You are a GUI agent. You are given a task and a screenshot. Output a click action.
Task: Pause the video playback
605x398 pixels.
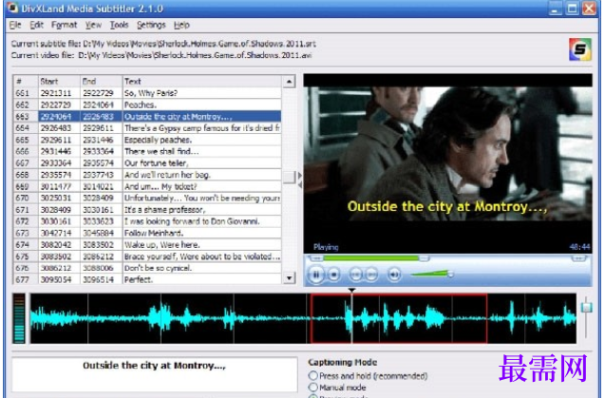point(316,275)
